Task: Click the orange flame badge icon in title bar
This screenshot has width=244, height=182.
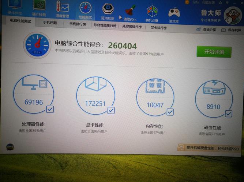Action: pos(187,2)
